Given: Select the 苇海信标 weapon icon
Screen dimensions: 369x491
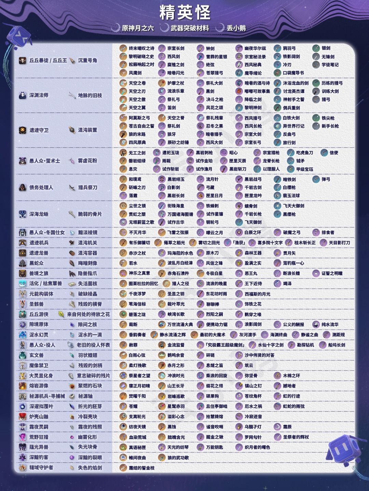Looking at the screenshot, I should click(123, 304).
